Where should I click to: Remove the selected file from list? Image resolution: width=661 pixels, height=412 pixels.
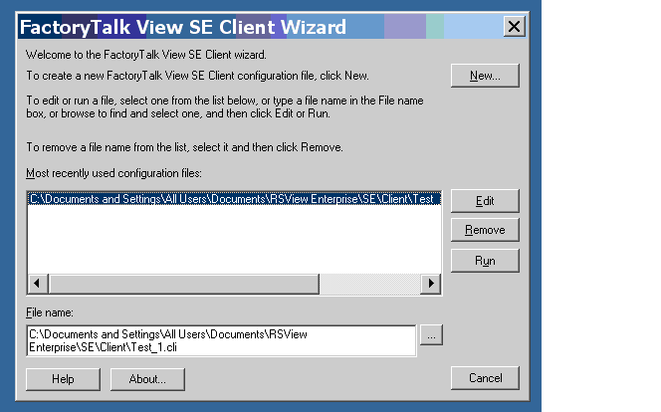pos(485,230)
